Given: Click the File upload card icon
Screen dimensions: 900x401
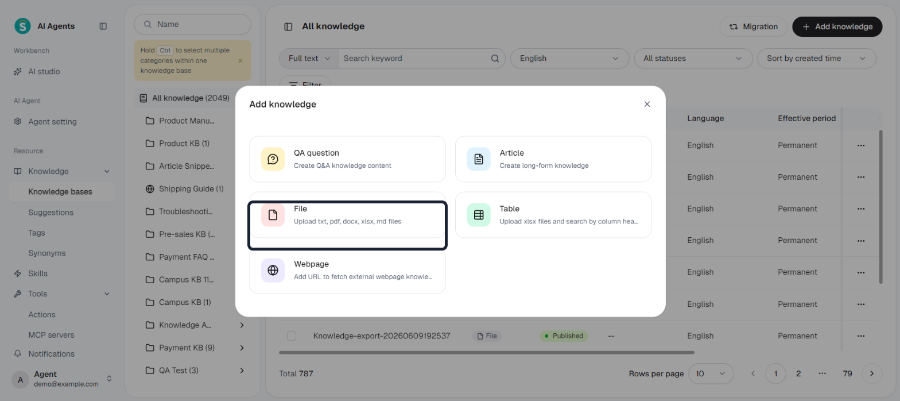Looking at the screenshot, I should [x=273, y=215].
